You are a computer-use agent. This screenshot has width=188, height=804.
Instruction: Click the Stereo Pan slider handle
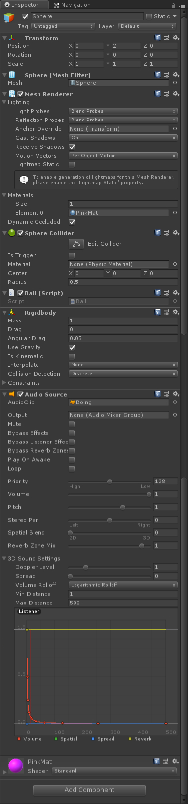[110, 520]
